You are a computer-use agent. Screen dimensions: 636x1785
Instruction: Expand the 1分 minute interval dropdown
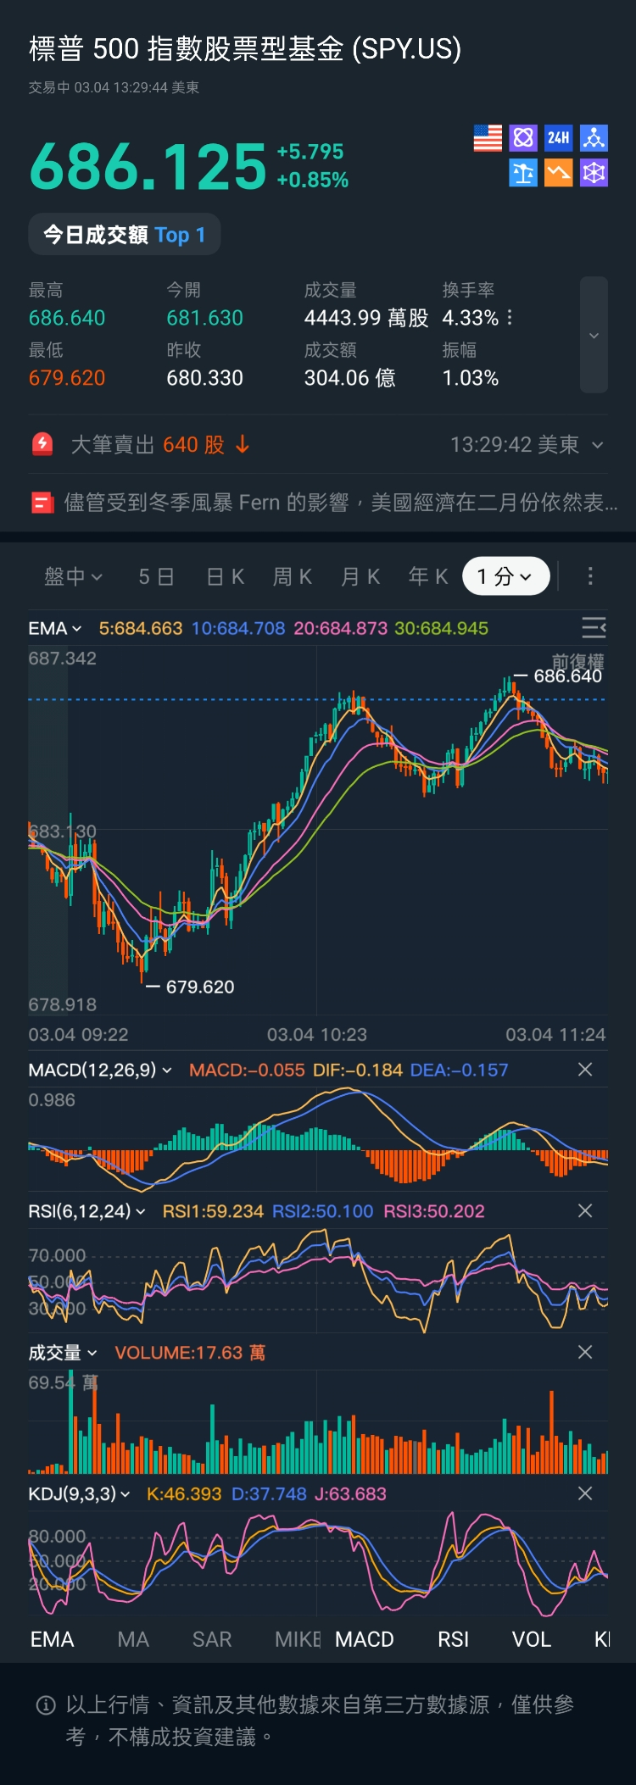tap(505, 576)
